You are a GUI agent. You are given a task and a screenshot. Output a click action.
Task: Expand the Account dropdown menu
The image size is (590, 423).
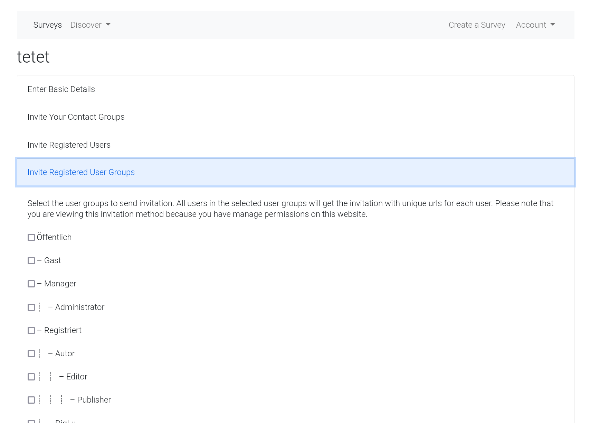coord(535,25)
